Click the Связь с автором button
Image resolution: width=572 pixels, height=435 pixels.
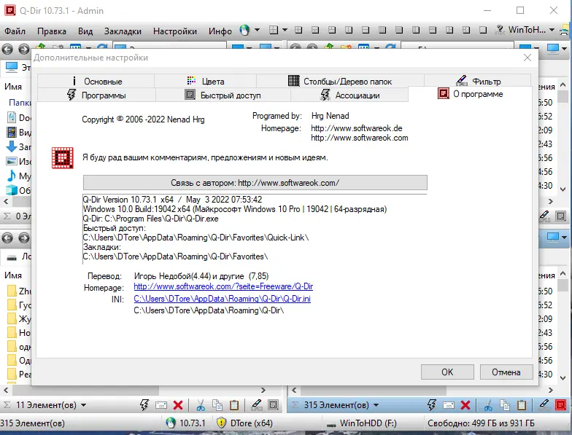255,182
